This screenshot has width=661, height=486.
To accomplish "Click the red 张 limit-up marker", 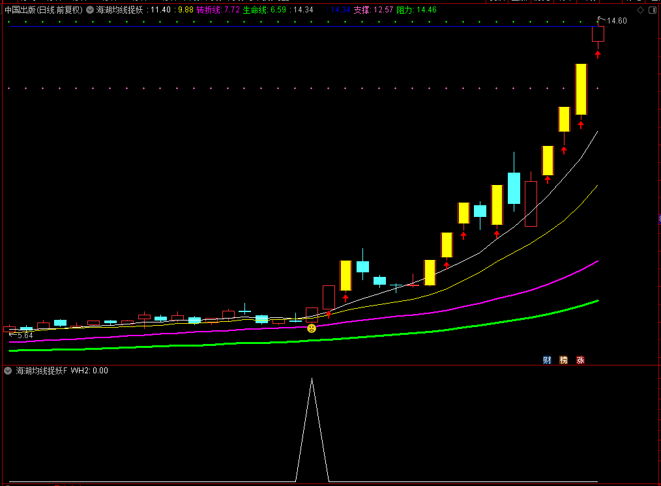I will [x=580, y=360].
